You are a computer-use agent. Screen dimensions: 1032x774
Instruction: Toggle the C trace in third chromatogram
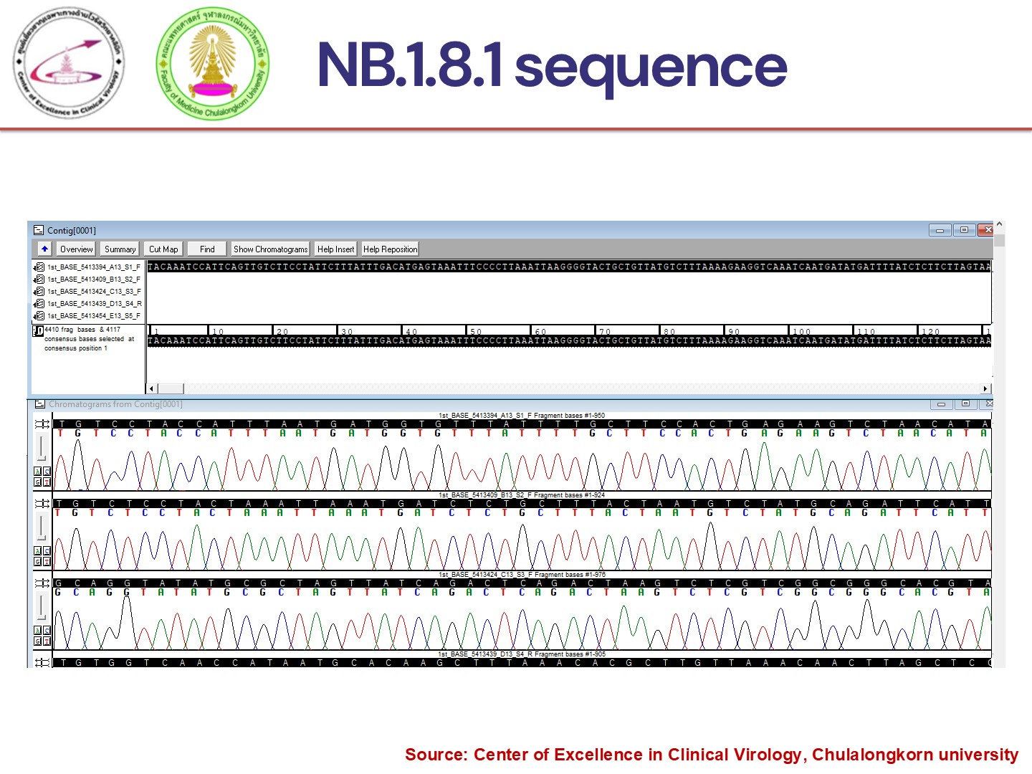click(x=47, y=631)
